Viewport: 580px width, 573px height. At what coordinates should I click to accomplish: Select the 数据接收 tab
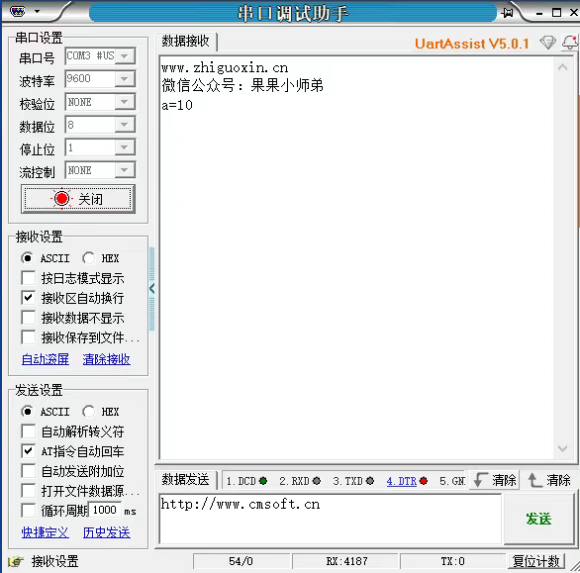pos(186,41)
